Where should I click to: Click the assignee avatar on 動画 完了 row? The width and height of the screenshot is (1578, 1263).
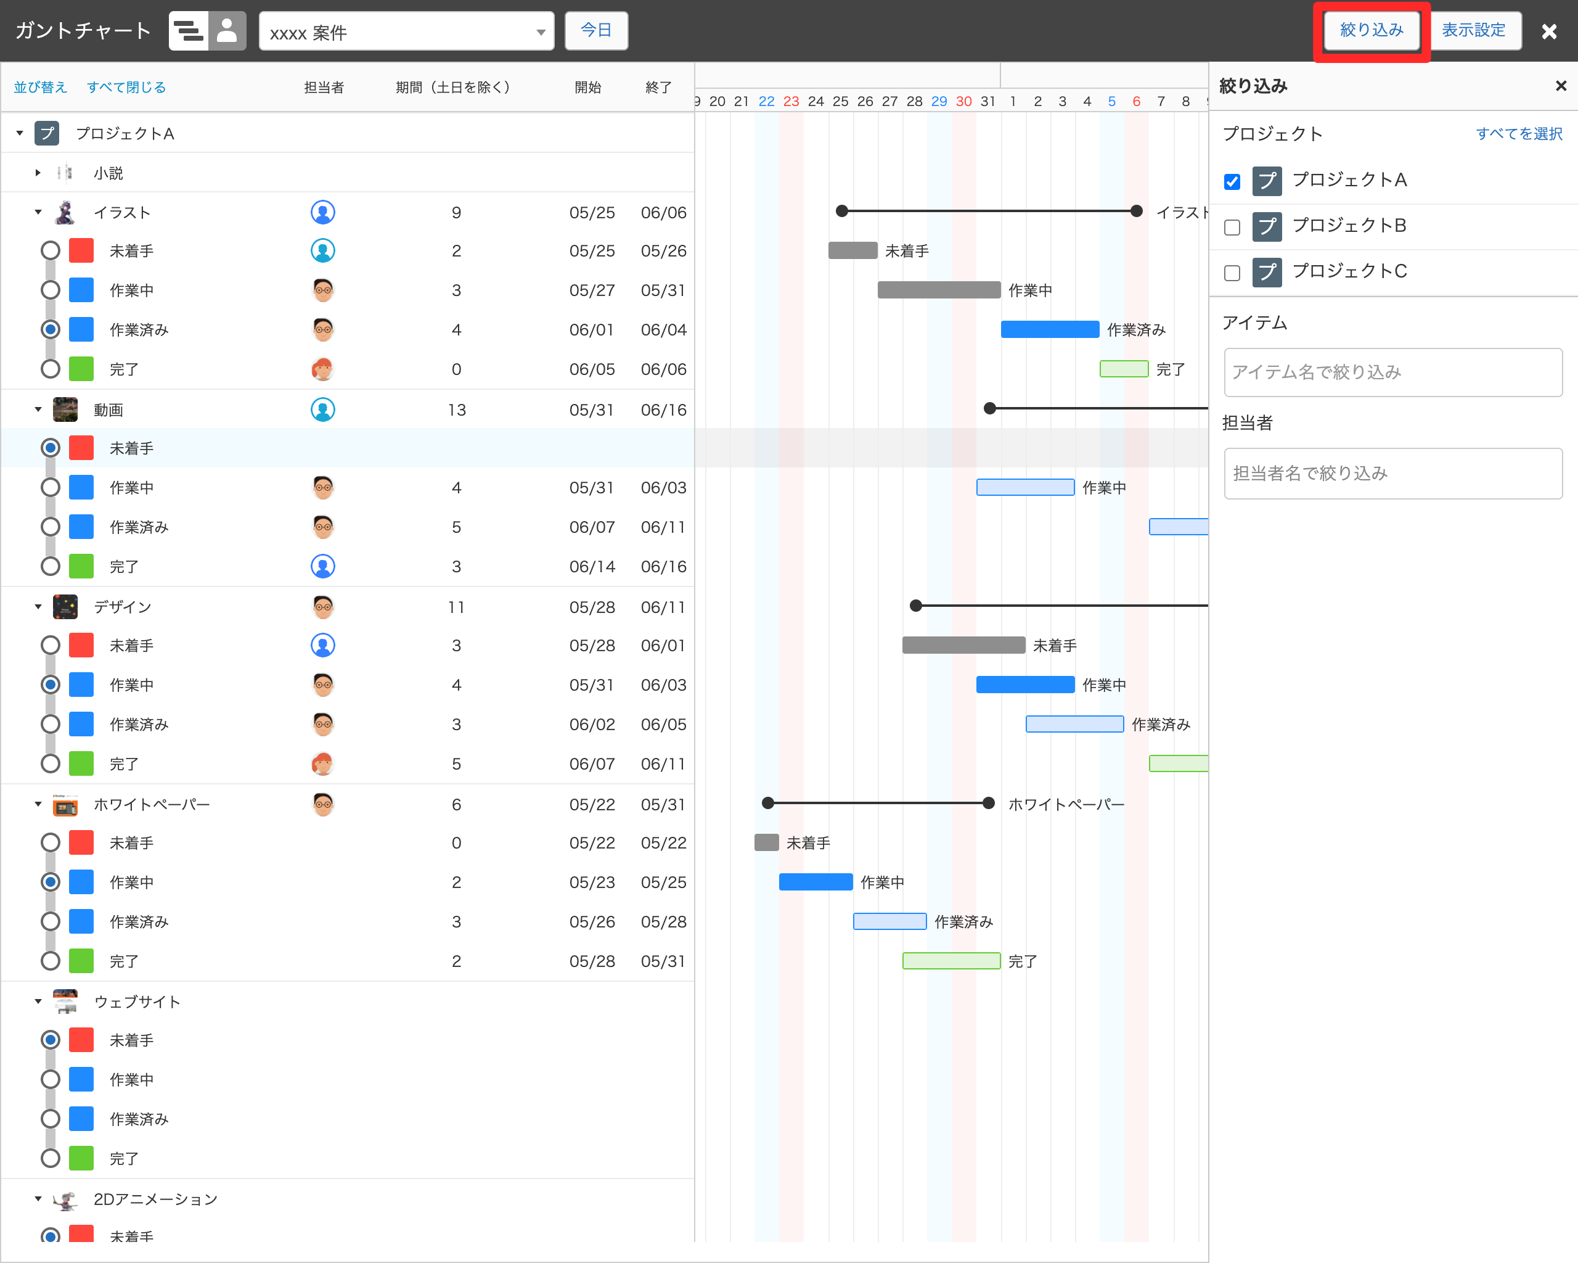coord(323,566)
